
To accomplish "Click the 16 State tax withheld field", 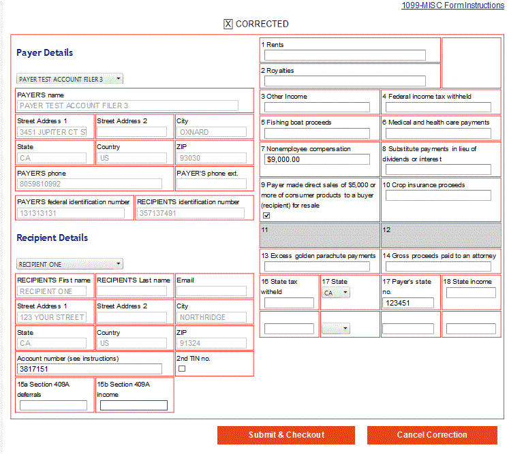I will [x=289, y=303].
